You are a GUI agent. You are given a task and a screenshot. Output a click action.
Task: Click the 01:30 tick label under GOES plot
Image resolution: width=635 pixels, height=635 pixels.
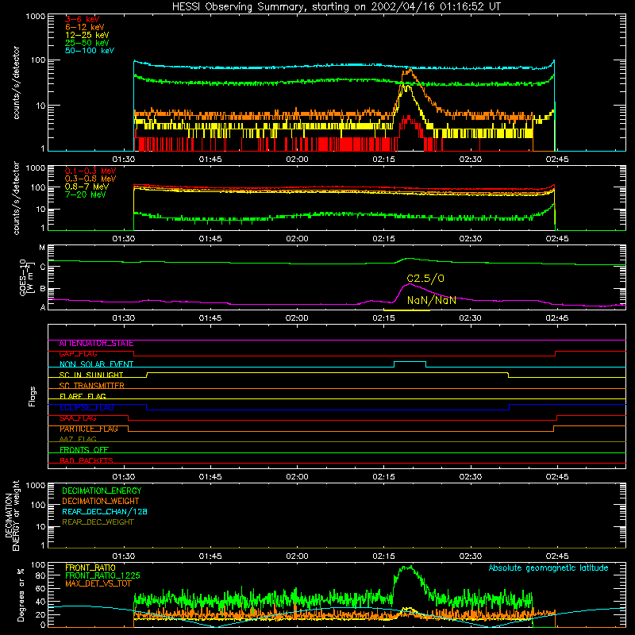click(x=124, y=318)
